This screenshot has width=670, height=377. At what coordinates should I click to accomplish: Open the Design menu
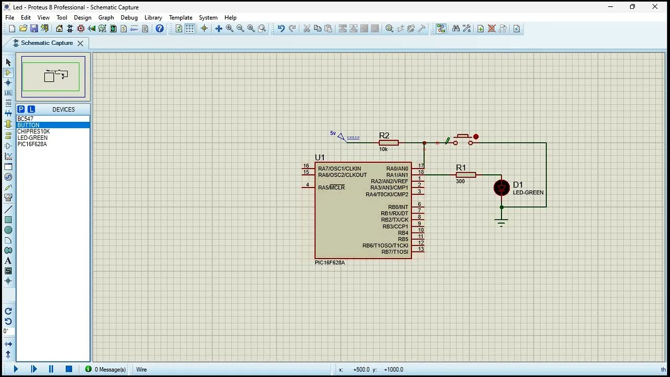click(83, 17)
